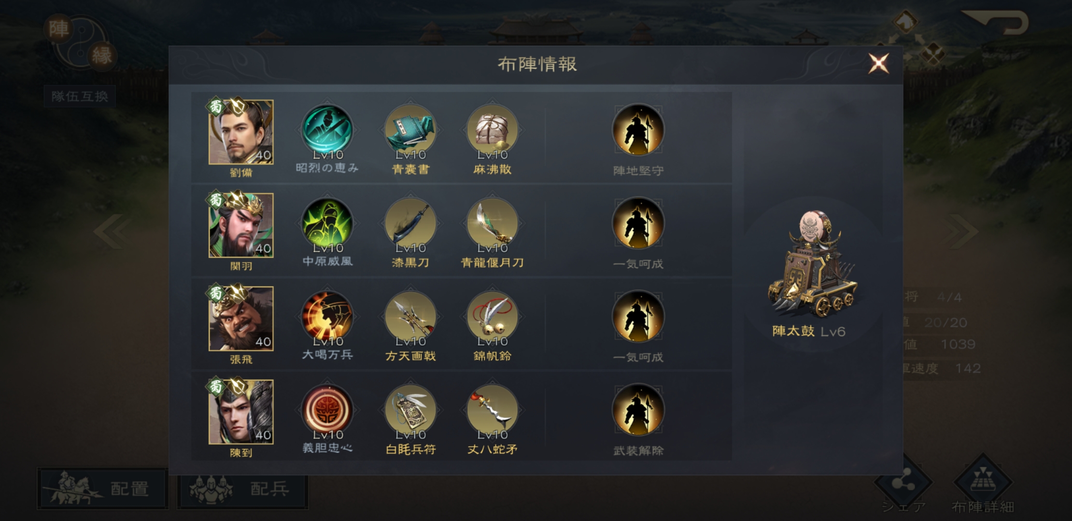The width and height of the screenshot is (1072, 521).
Task: Open the 白毦兵符 item icon
Action: (x=410, y=411)
